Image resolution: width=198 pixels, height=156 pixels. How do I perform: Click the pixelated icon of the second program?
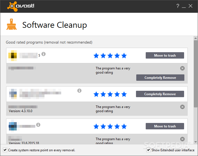pos(13,94)
